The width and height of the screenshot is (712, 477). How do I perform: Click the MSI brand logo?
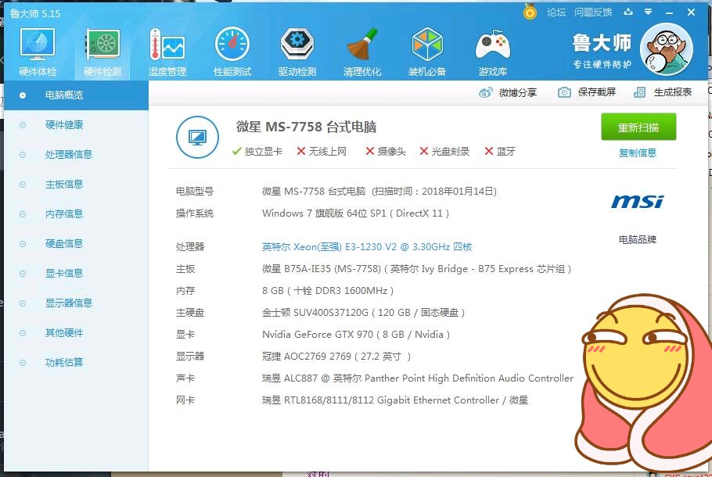(x=638, y=202)
